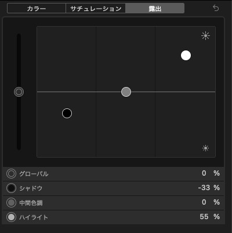Click the グローバル ring icon

[11, 174]
